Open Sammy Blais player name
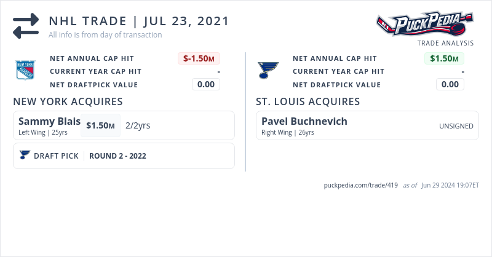The height and width of the screenshot is (257, 492). click(49, 121)
